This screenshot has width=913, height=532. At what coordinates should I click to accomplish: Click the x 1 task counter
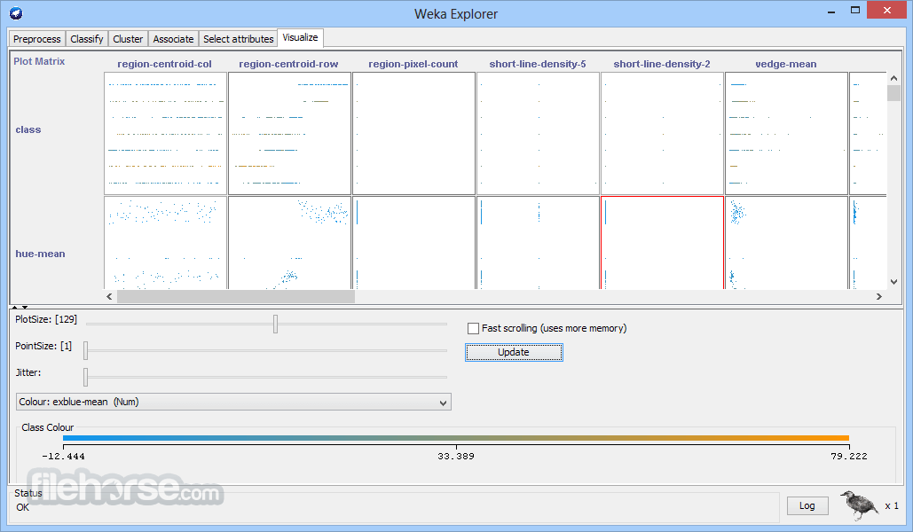pyautogui.click(x=892, y=505)
